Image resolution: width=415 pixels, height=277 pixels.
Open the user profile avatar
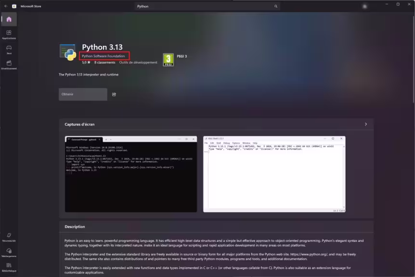365,6
